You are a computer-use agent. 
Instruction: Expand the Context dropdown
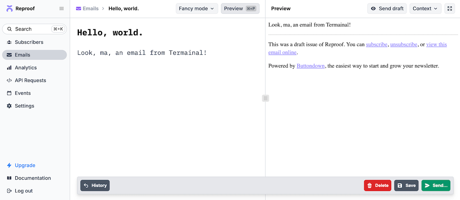(x=425, y=8)
